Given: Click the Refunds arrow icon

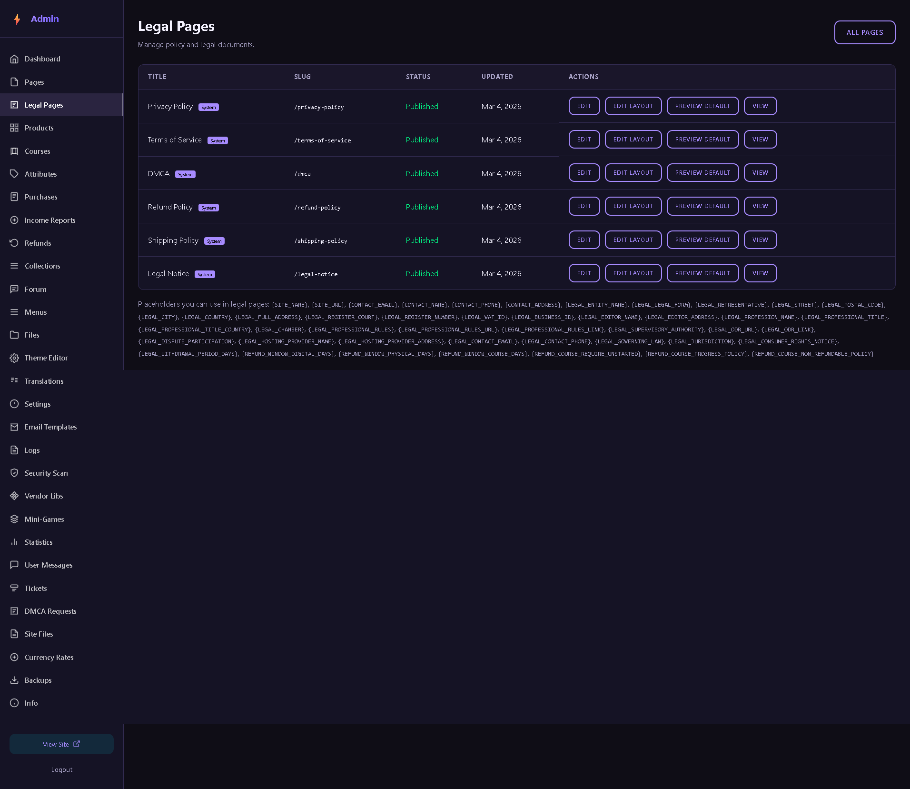Looking at the screenshot, I should coord(14,243).
